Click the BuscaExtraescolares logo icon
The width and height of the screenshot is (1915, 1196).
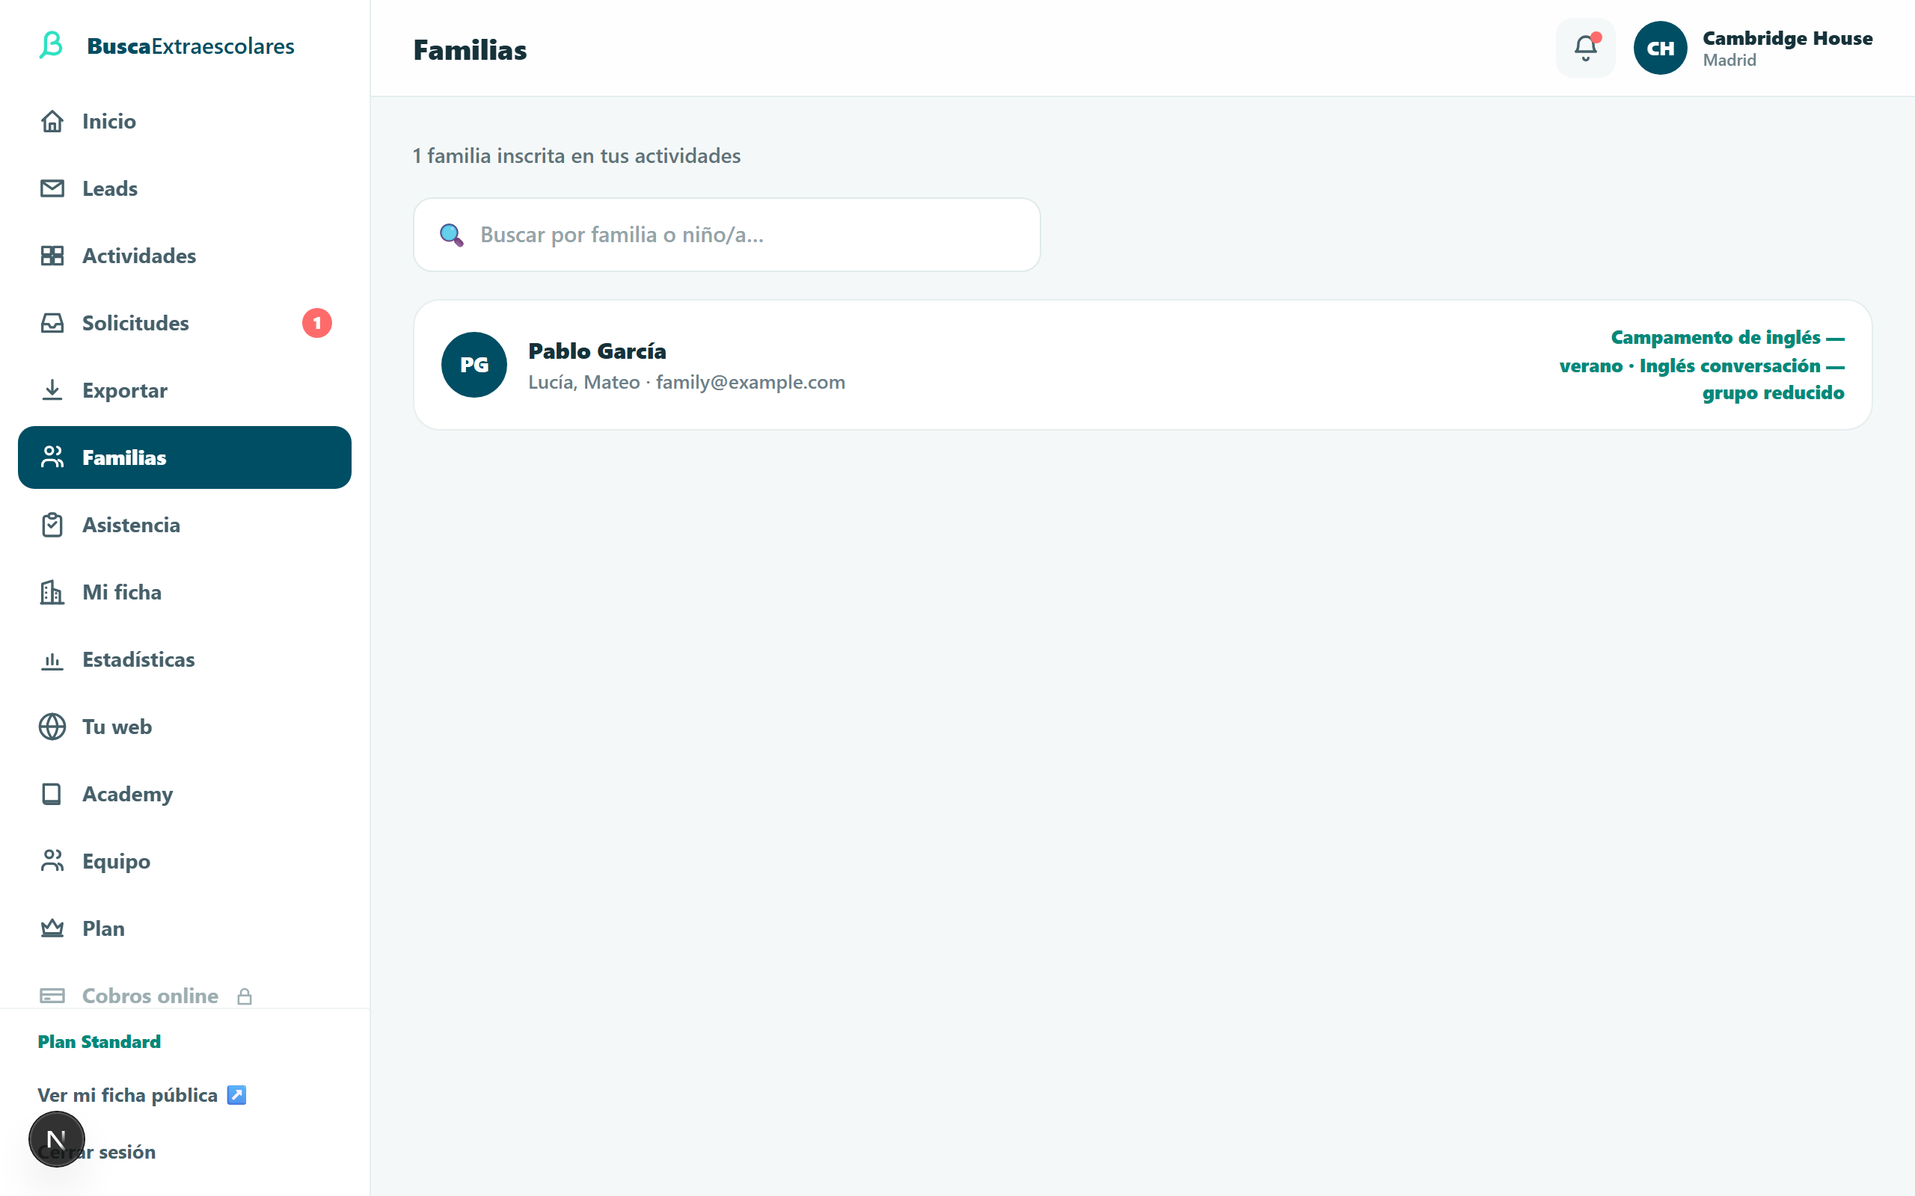click(x=52, y=45)
